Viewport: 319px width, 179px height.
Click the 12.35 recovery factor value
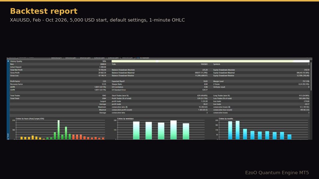click(104, 84)
